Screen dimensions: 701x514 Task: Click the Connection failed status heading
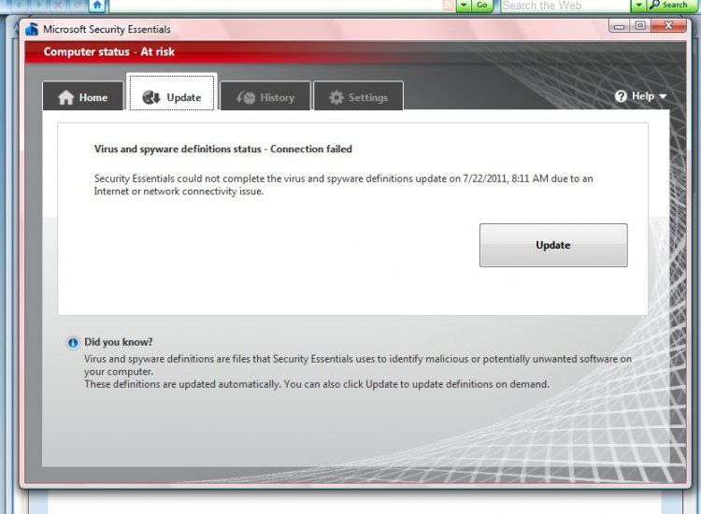tap(223, 149)
